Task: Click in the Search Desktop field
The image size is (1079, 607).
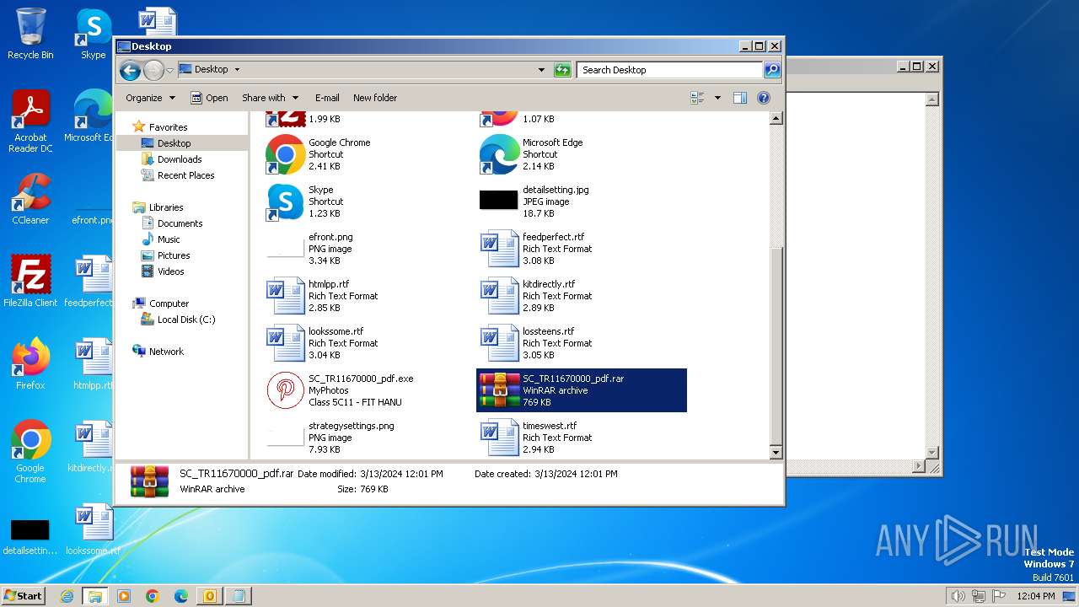Action: pyautogui.click(x=670, y=70)
